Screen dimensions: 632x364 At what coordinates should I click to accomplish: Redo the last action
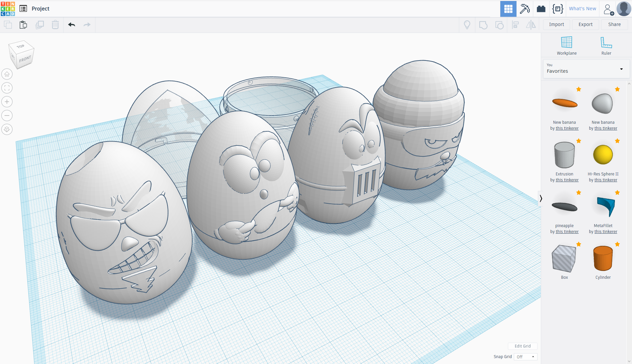click(x=87, y=25)
